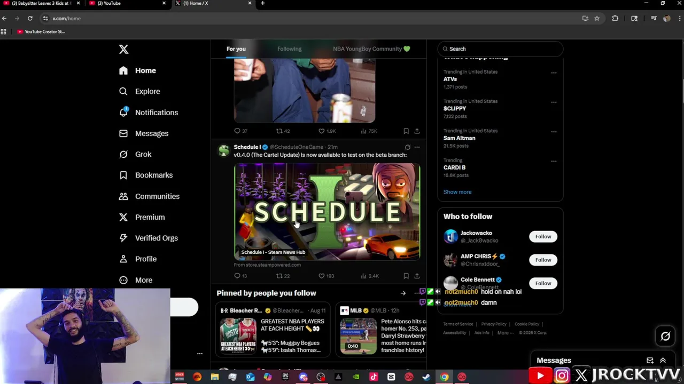Compose new message in Messages drawer
Viewport: 684px width, 384px height.
coord(650,361)
